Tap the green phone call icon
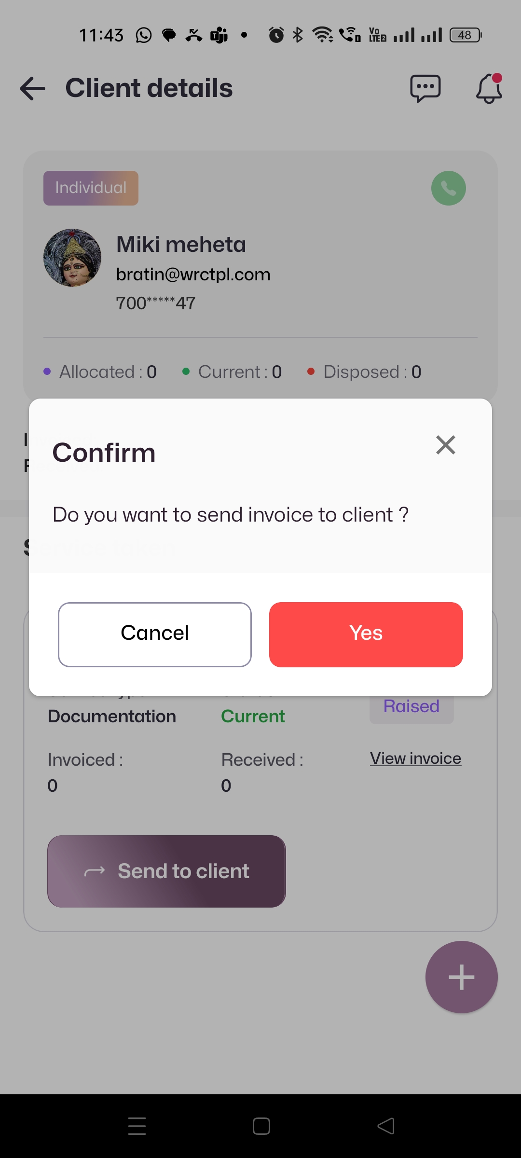The width and height of the screenshot is (521, 1158). pyautogui.click(x=448, y=188)
